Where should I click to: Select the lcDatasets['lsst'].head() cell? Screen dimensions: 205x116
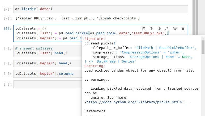(x=48, y=51)
